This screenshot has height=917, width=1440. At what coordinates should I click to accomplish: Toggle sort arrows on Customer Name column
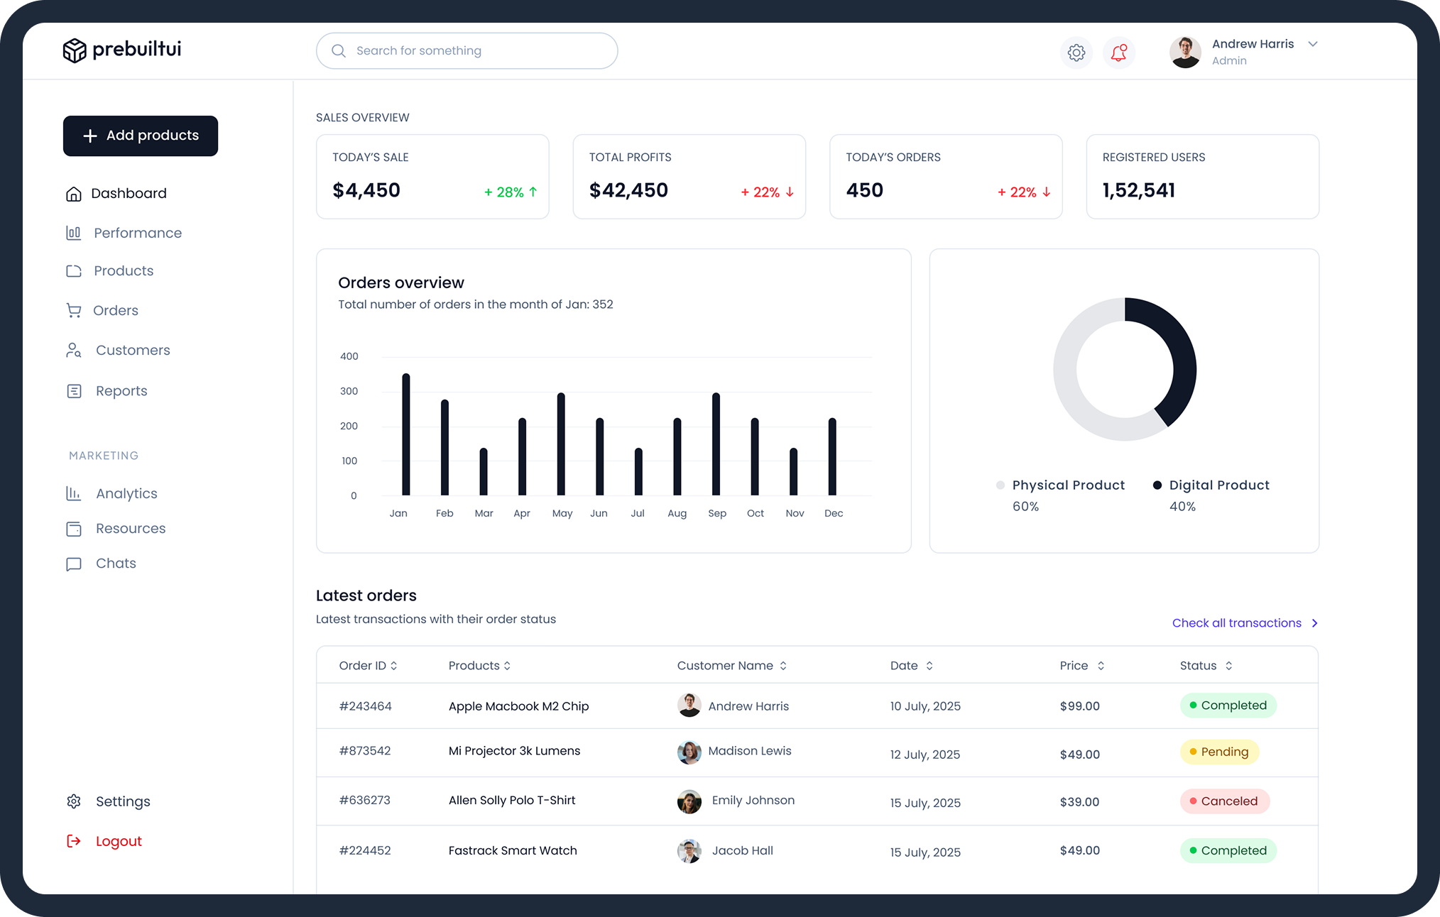tap(783, 666)
